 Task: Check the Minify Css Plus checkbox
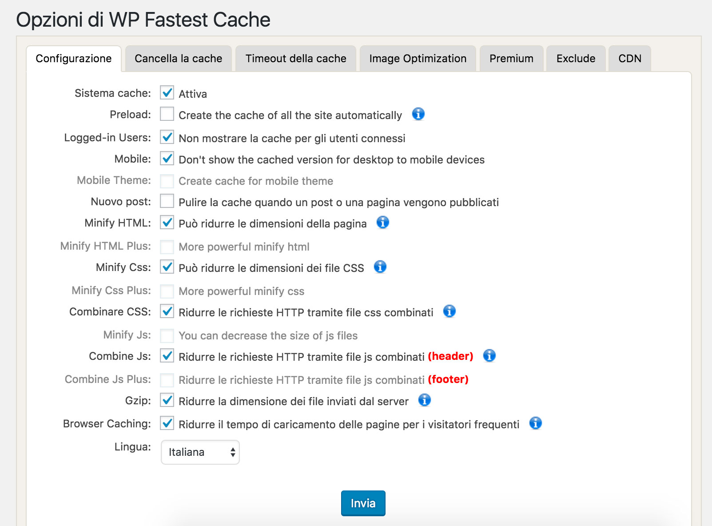pos(167,291)
